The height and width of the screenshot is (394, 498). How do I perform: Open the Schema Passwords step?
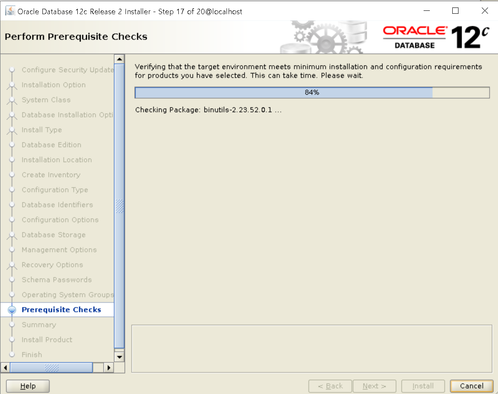point(57,279)
